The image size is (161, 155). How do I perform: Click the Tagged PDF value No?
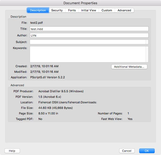40,119
